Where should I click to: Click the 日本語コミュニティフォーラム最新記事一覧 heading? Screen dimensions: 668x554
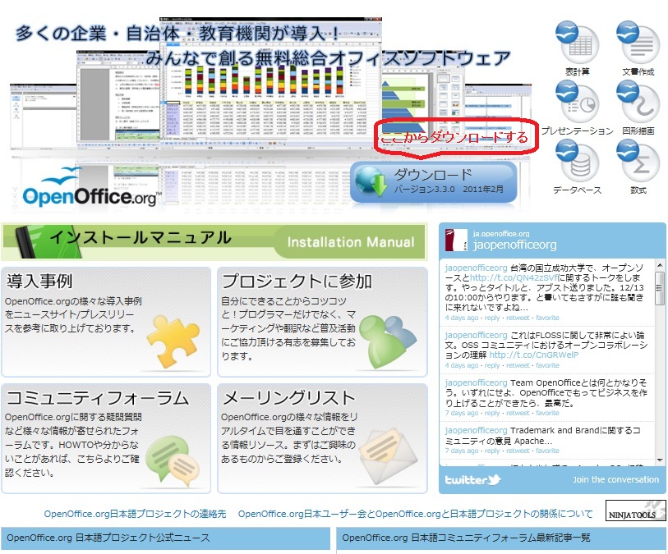[466, 538]
